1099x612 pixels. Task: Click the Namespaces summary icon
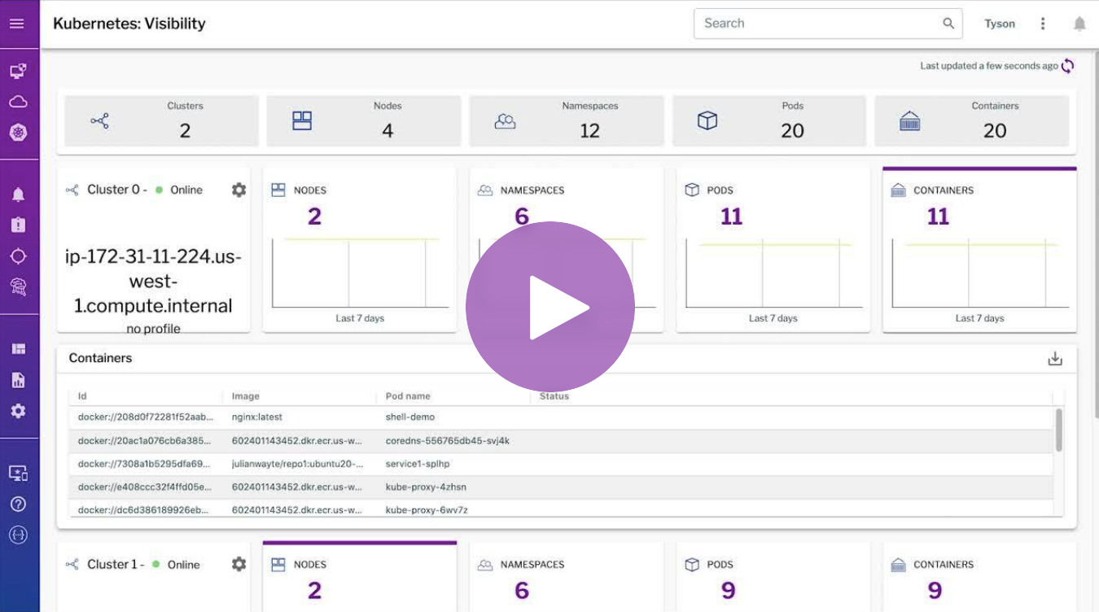[505, 121]
